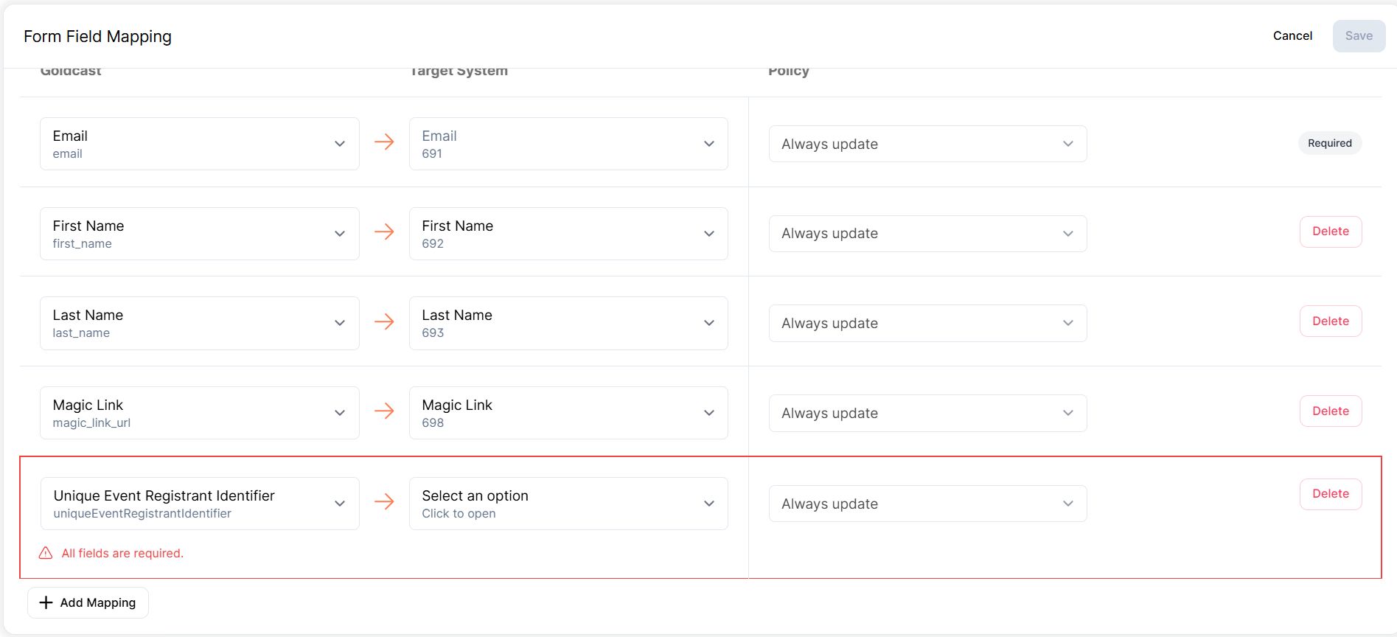1397x637 pixels.
Task: Click the Save button
Action: point(1359,35)
